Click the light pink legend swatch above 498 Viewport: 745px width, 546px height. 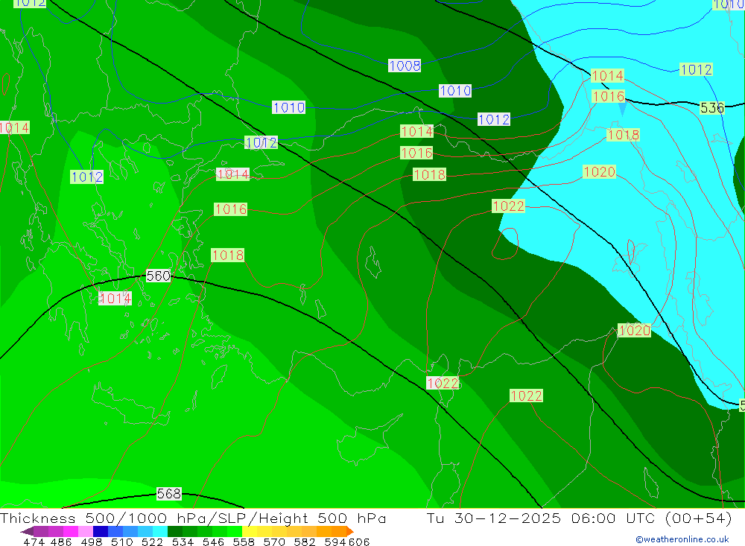(86, 531)
